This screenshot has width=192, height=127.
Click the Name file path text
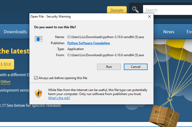pos(106,37)
